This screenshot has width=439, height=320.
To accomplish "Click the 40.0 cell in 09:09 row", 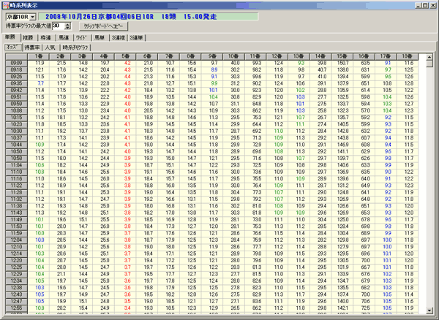I will 235,63.
